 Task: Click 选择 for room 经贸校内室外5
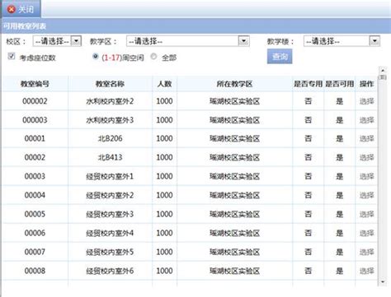click(x=366, y=252)
